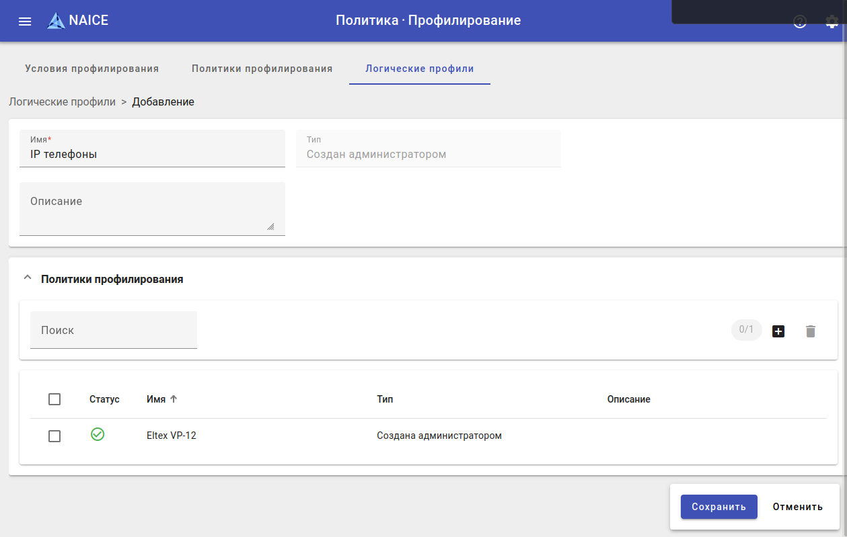Switch to Условия профилирования tab

92,69
